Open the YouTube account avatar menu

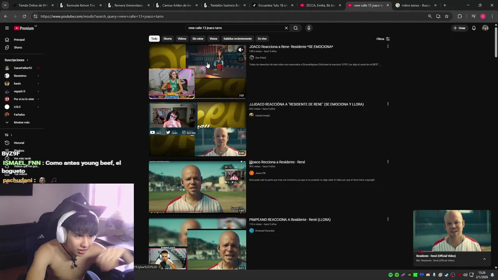click(x=485, y=28)
